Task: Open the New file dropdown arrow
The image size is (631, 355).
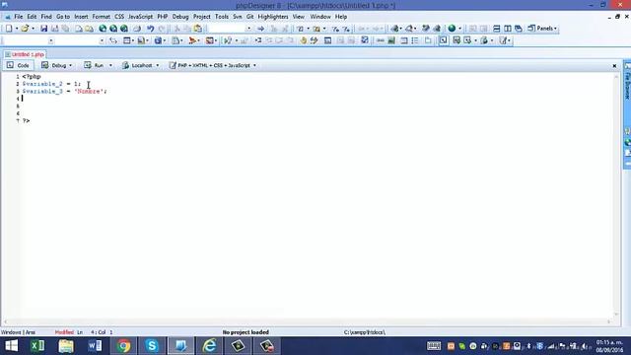Action: 17,29
